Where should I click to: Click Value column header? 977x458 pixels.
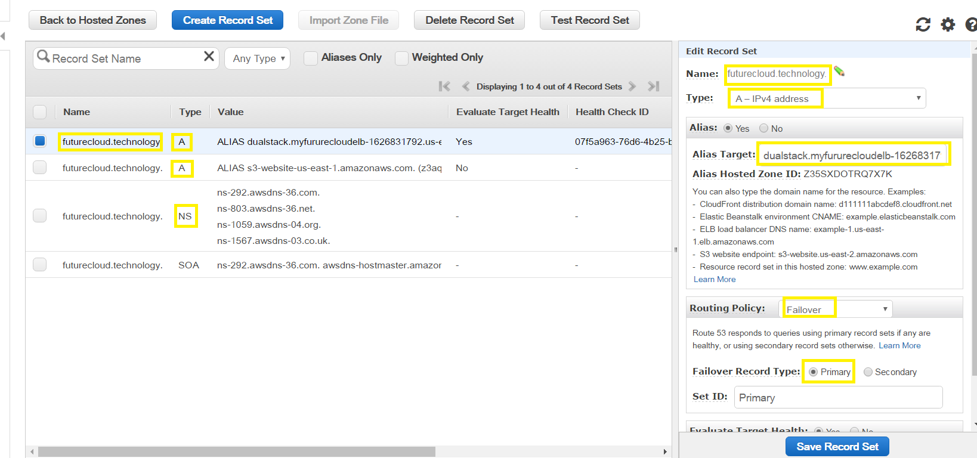(x=231, y=112)
